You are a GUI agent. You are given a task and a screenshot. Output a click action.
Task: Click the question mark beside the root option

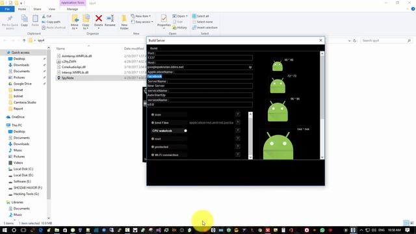(x=238, y=138)
